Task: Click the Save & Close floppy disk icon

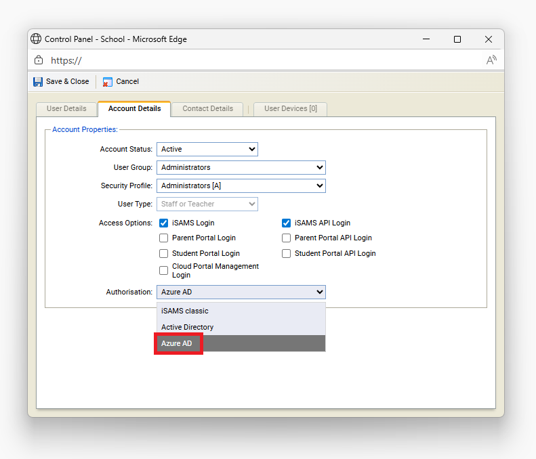Action: [38, 81]
